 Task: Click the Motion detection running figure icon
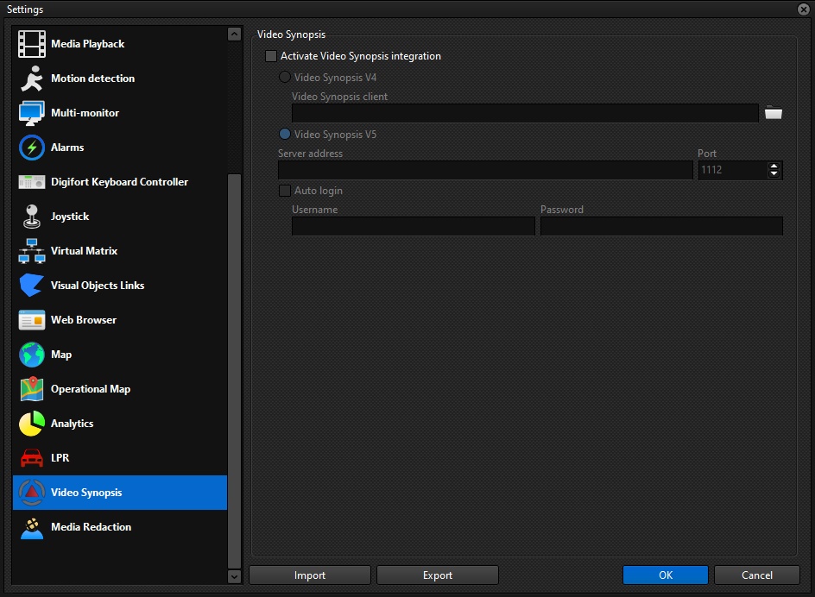(32, 79)
